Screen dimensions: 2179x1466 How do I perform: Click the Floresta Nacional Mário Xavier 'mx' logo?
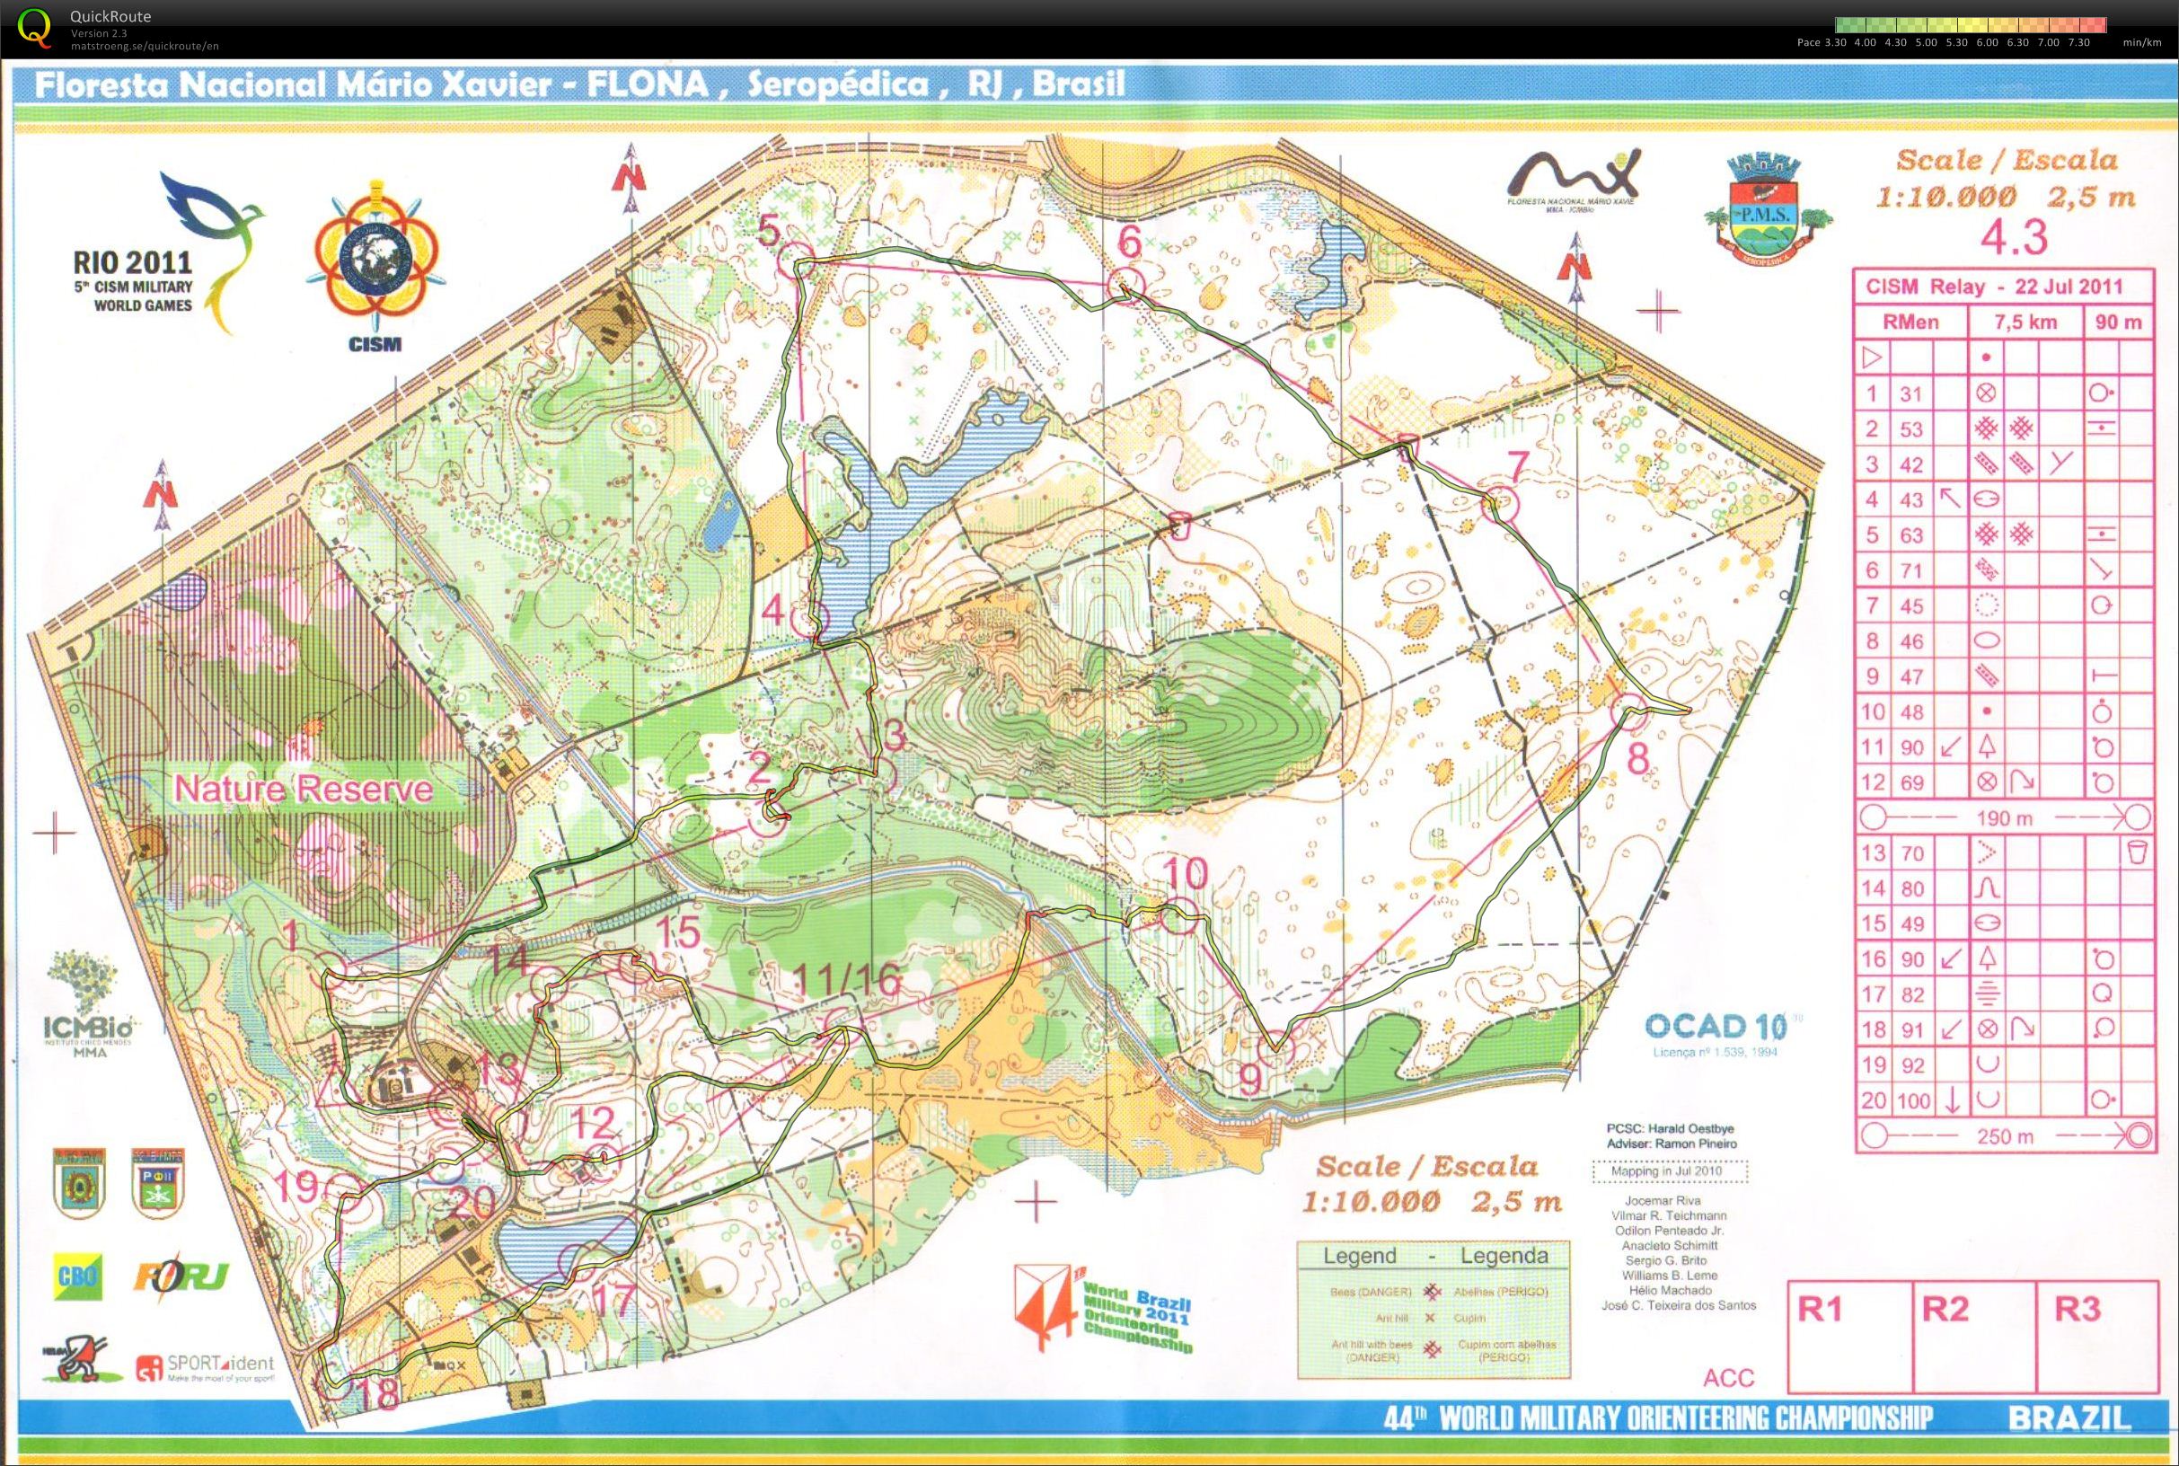pos(1575,183)
